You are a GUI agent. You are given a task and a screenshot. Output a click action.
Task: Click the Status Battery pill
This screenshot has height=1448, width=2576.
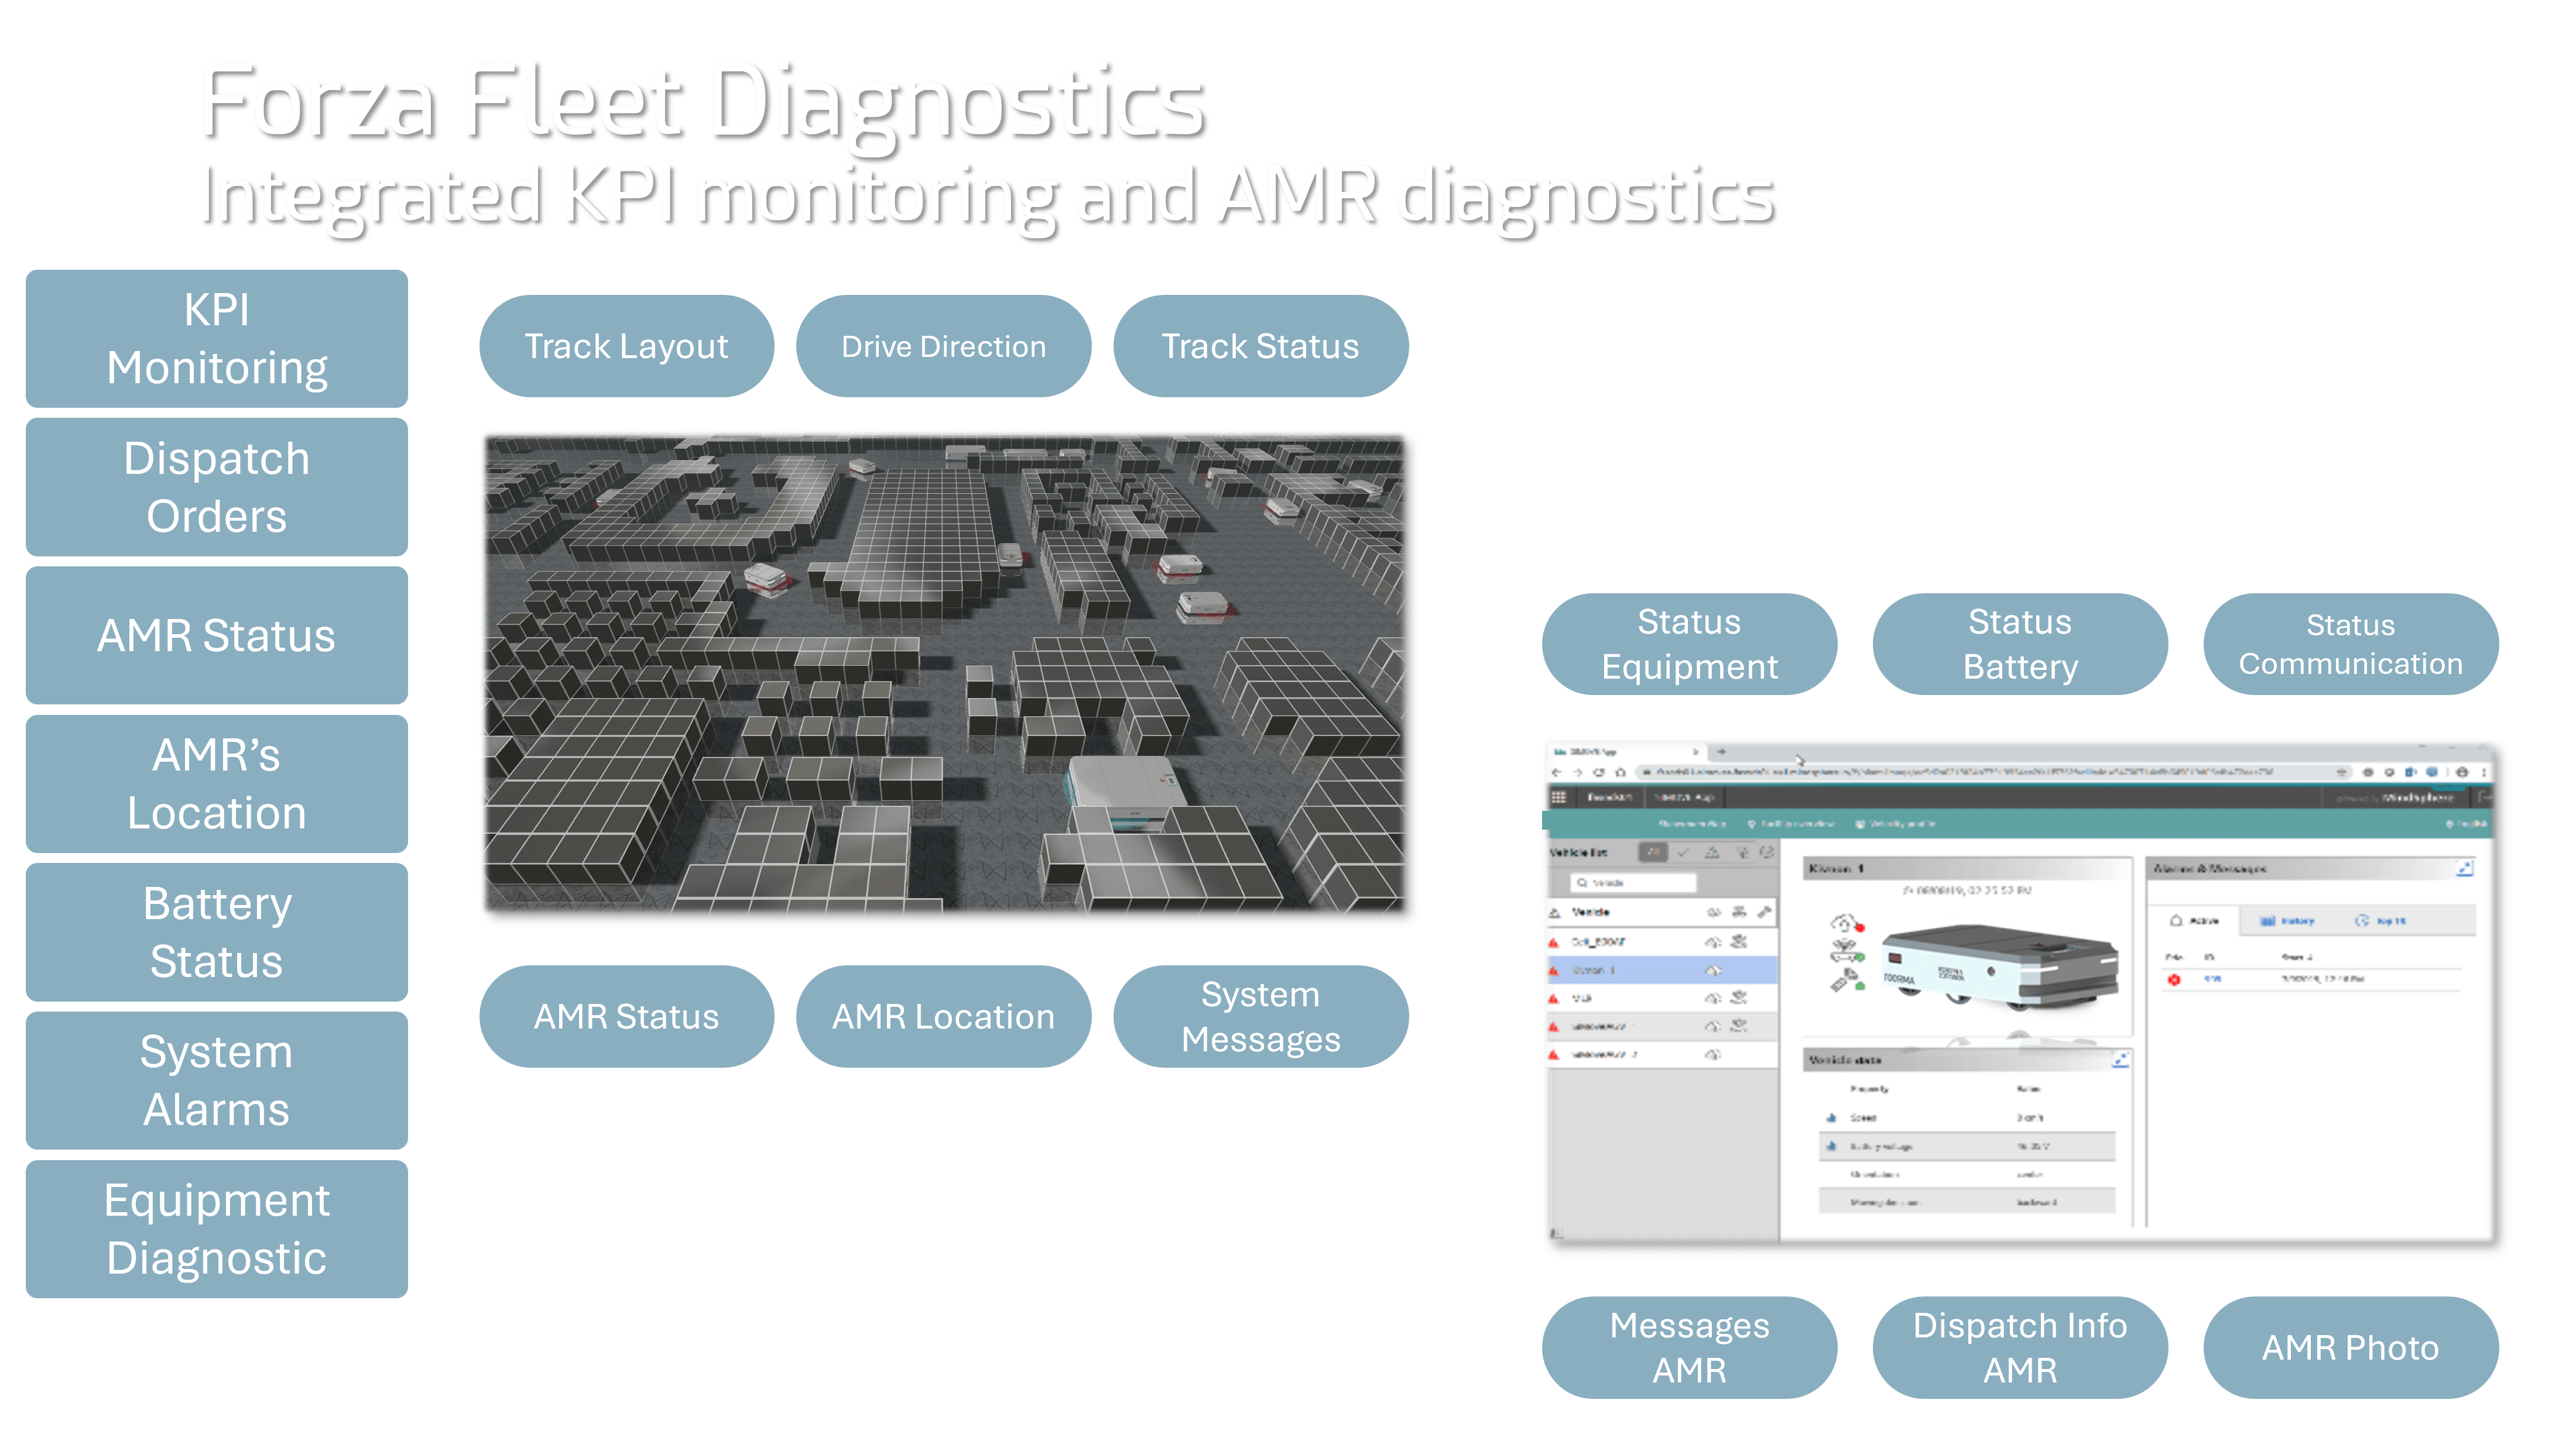point(2020,645)
